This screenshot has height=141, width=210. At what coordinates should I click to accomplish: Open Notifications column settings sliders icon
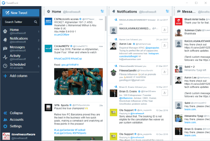pos(167,11)
